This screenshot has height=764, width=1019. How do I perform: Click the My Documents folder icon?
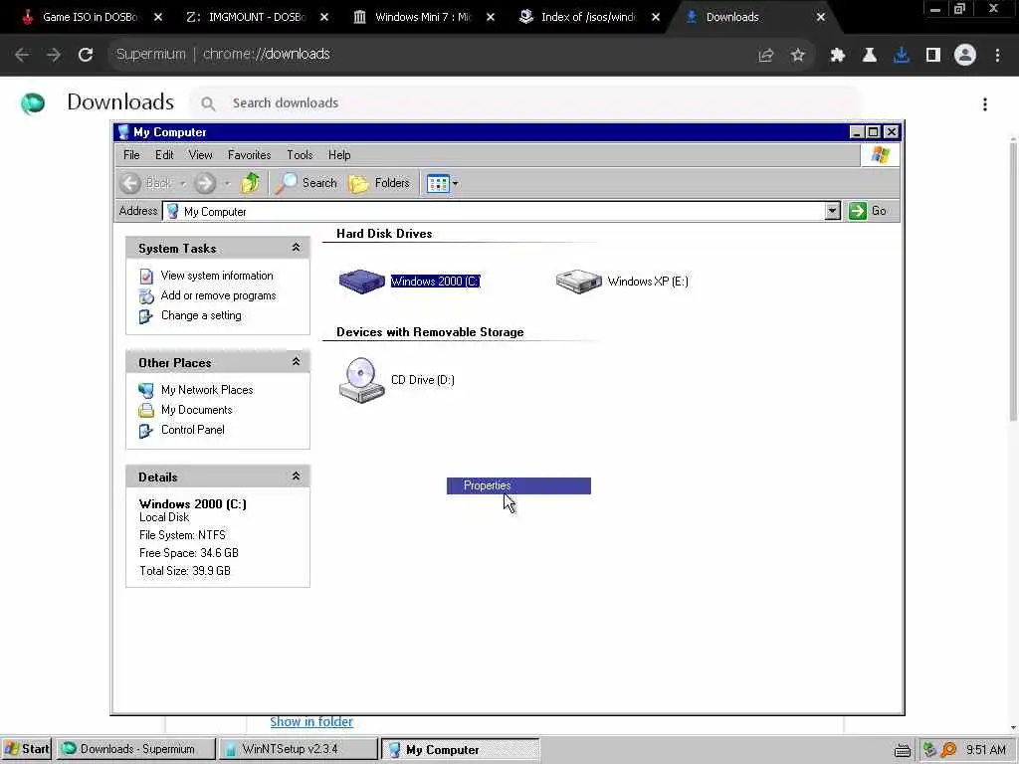[x=146, y=410]
